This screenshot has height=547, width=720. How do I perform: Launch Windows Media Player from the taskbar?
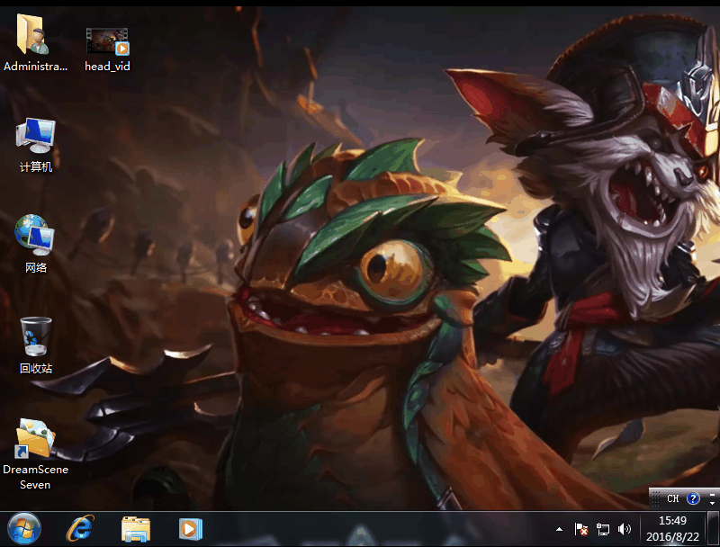pyautogui.click(x=190, y=529)
